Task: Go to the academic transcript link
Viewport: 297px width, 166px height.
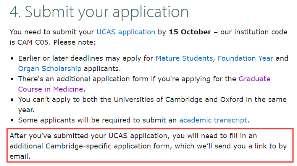Action: pos(213,120)
